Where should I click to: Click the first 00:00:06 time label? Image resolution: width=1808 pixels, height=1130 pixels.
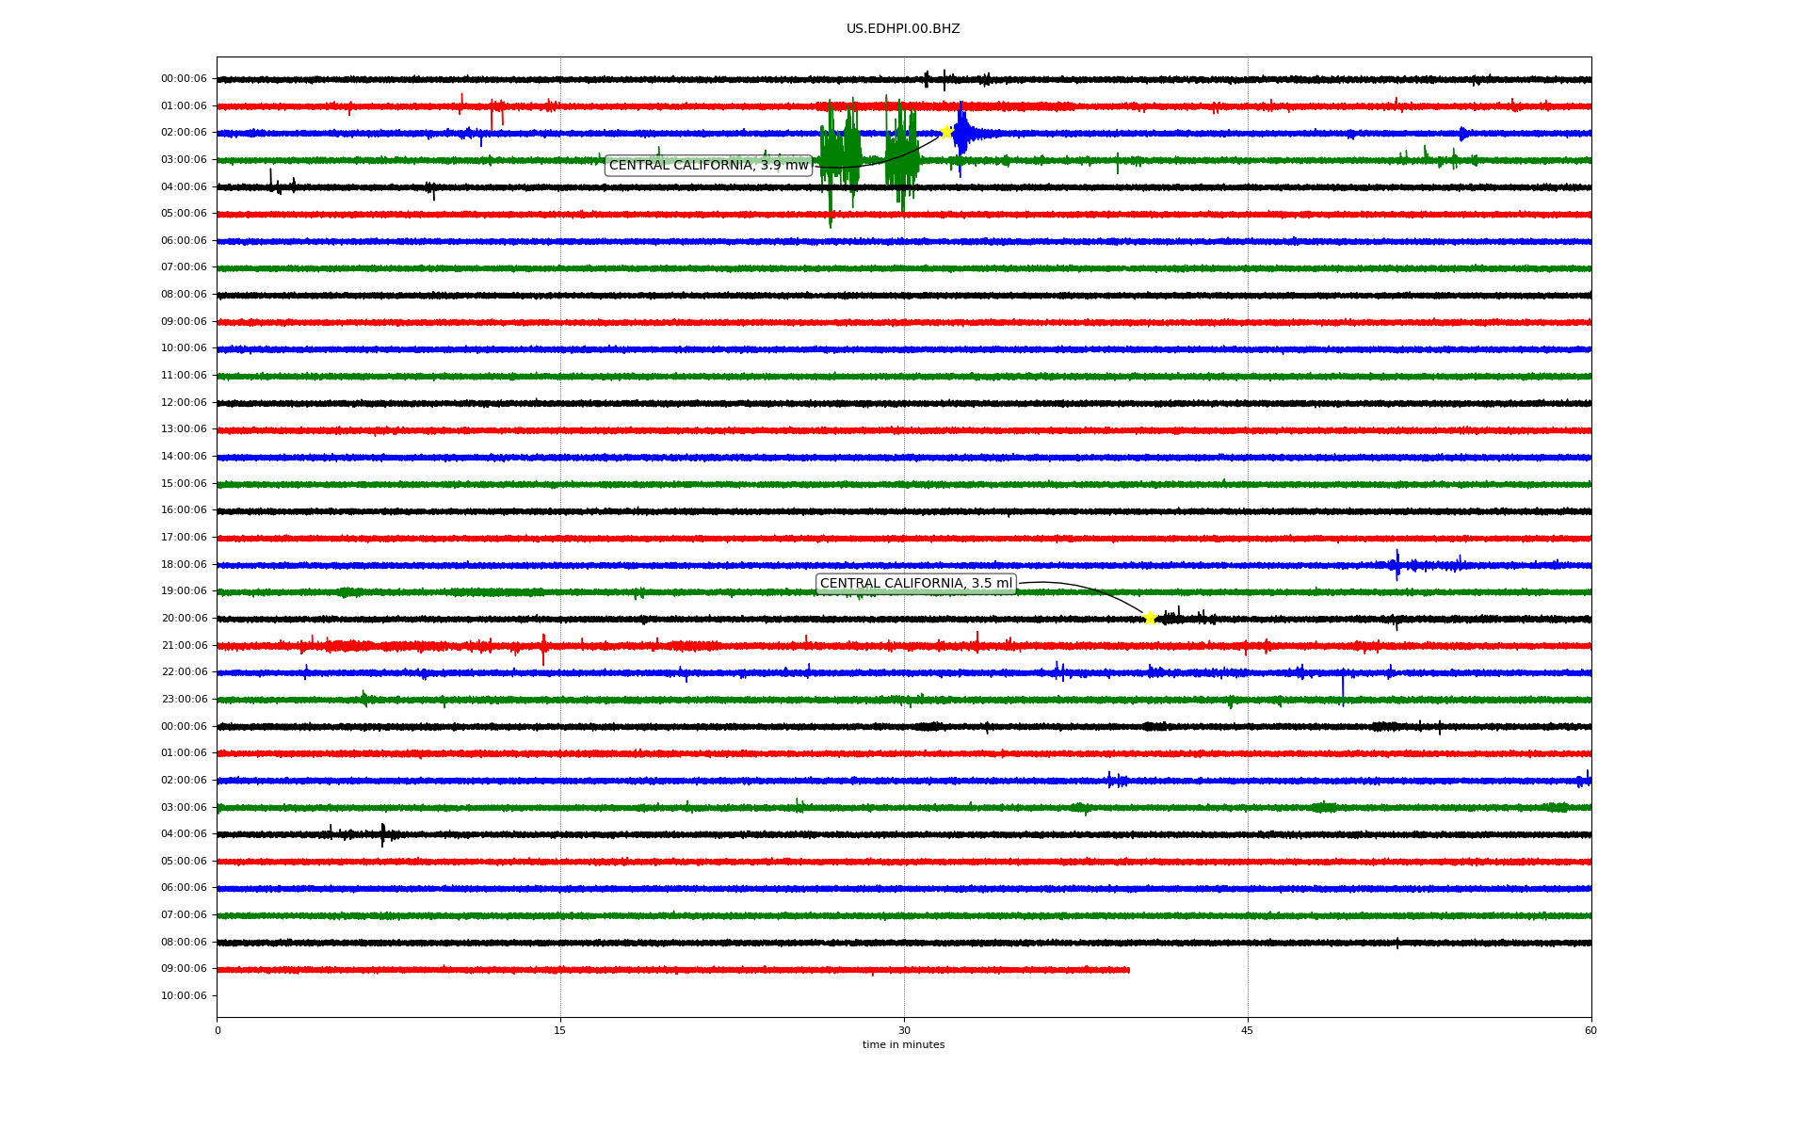184,79
